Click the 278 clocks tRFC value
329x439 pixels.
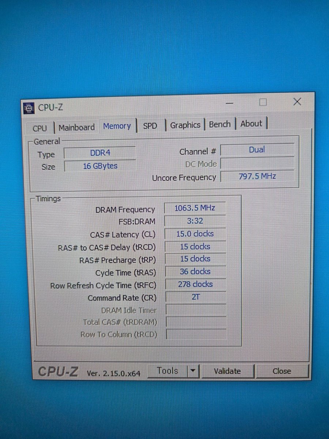tap(196, 284)
